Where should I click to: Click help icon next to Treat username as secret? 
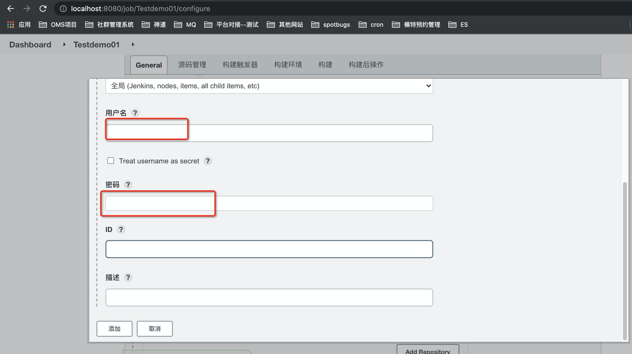click(208, 161)
